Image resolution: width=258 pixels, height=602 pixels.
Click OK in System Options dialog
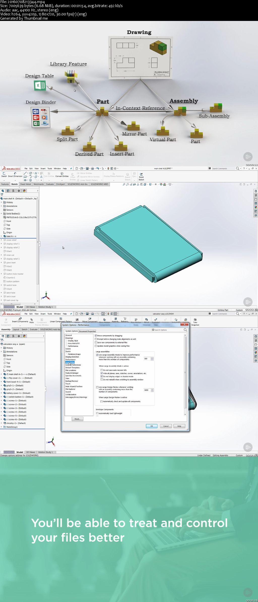(x=152, y=426)
